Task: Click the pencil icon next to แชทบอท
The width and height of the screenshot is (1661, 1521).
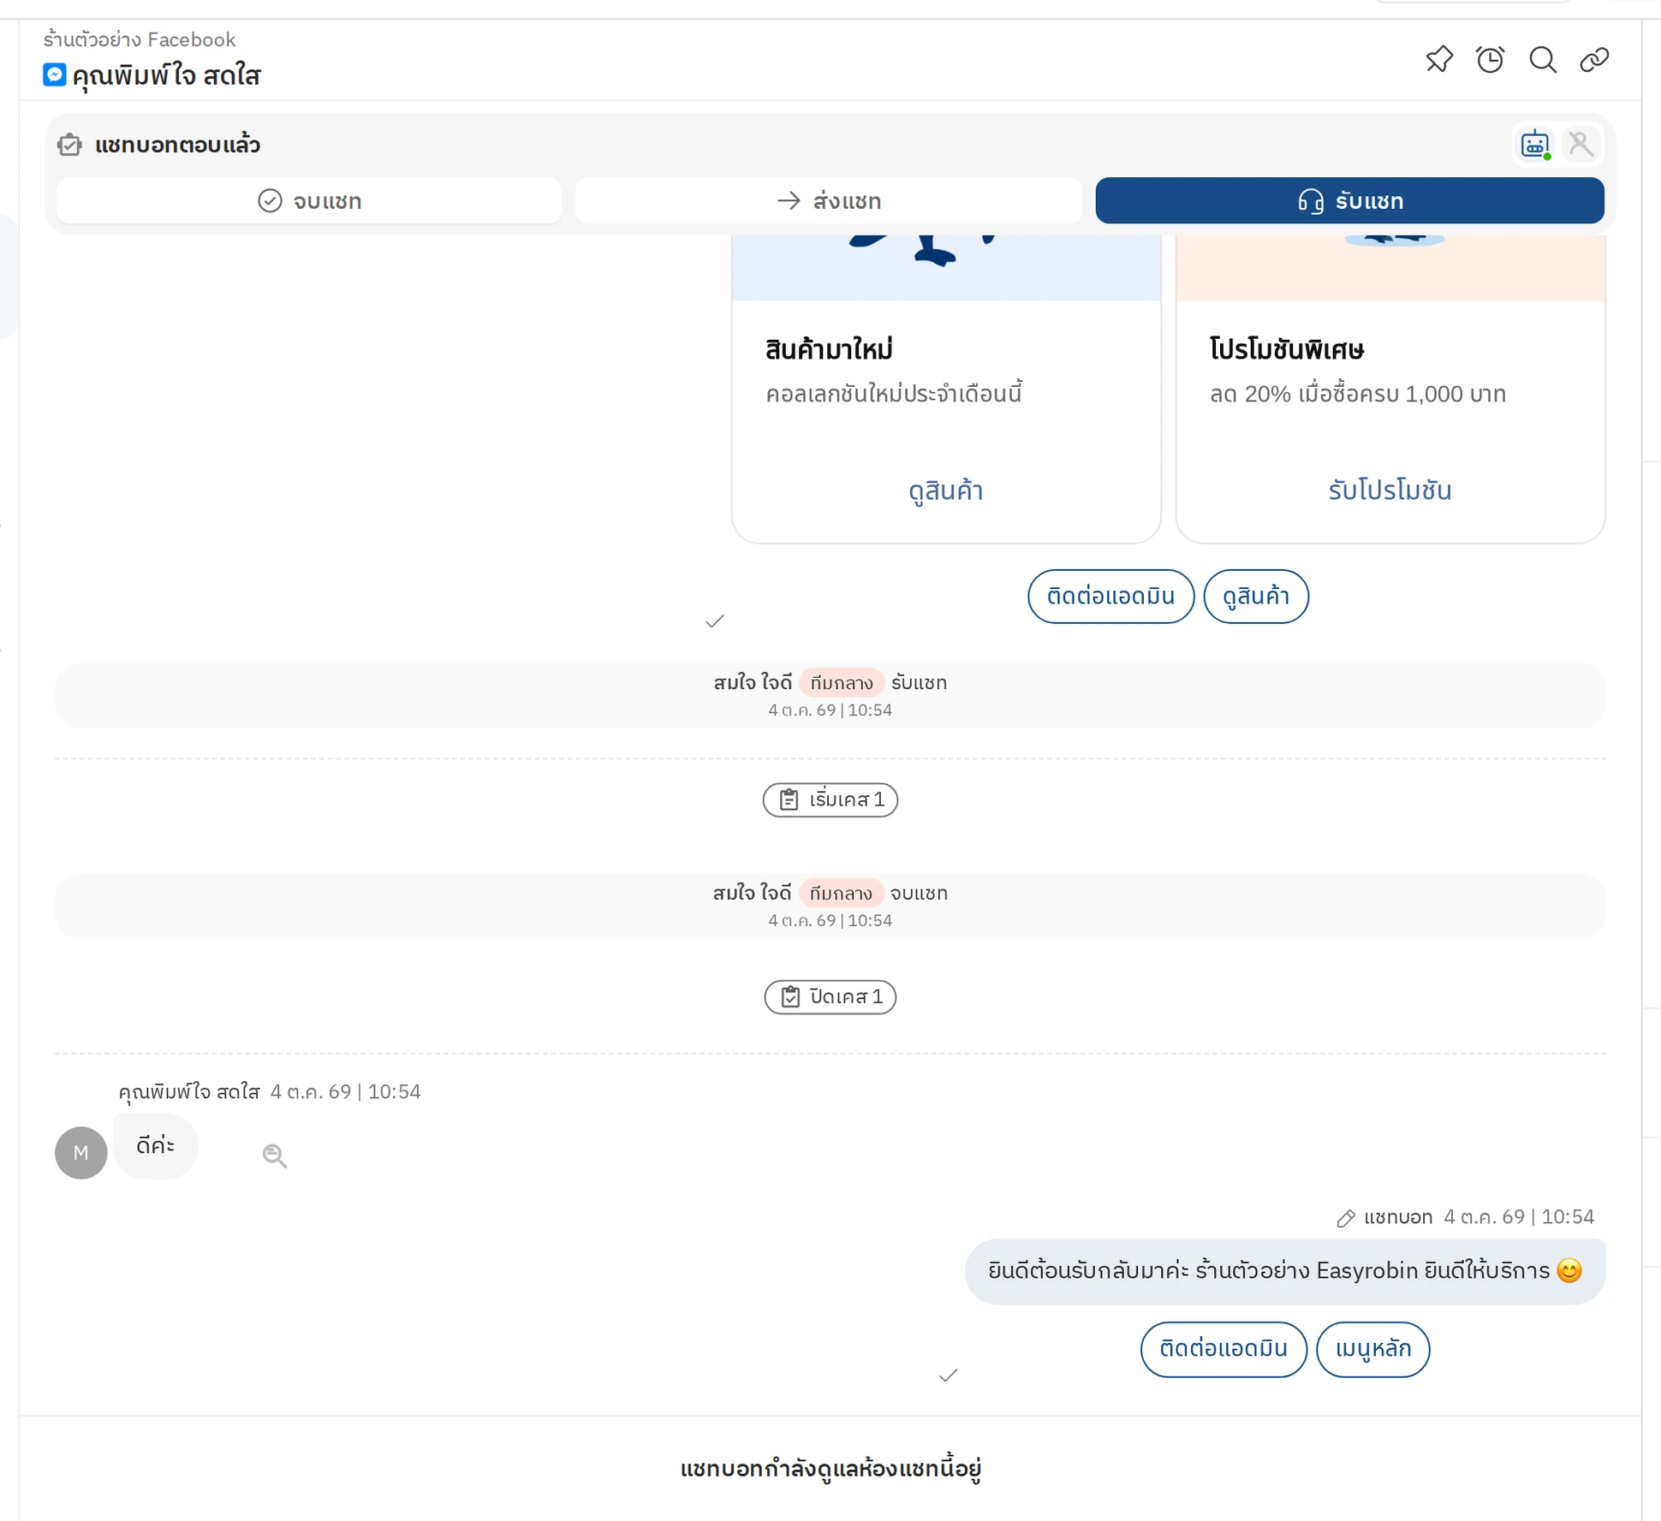Action: [x=1345, y=1218]
